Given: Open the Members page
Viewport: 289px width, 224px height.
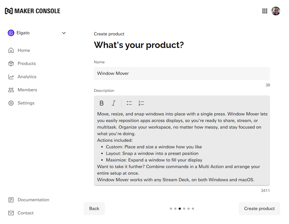Looking at the screenshot, I should pos(27,90).
